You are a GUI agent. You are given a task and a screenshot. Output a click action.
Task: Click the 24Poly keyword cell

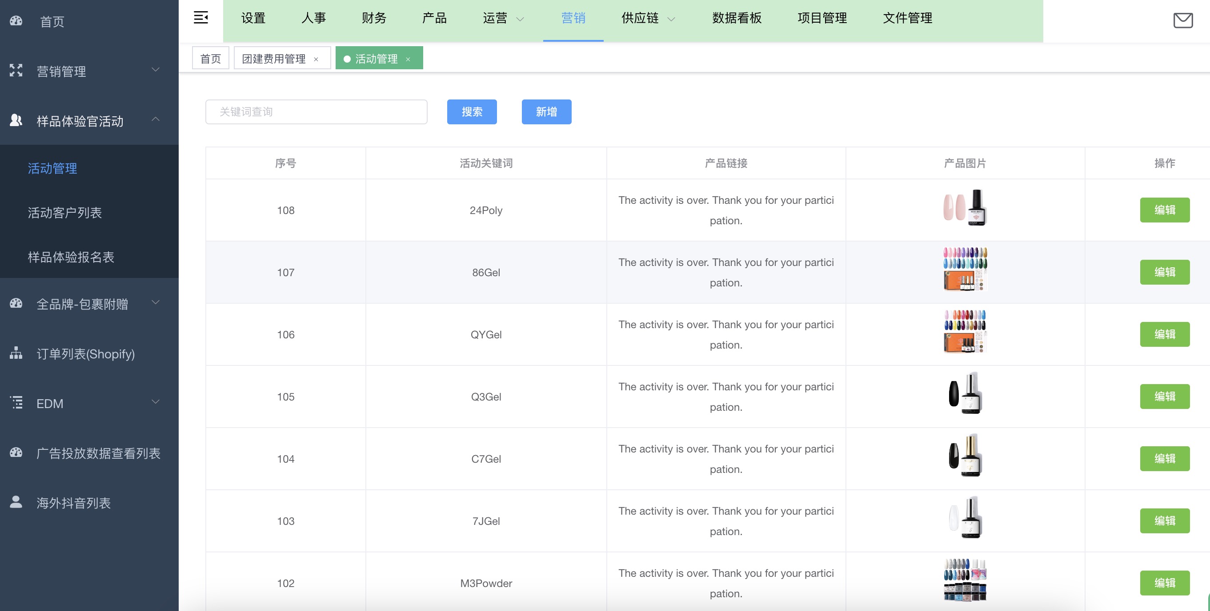[x=486, y=210]
